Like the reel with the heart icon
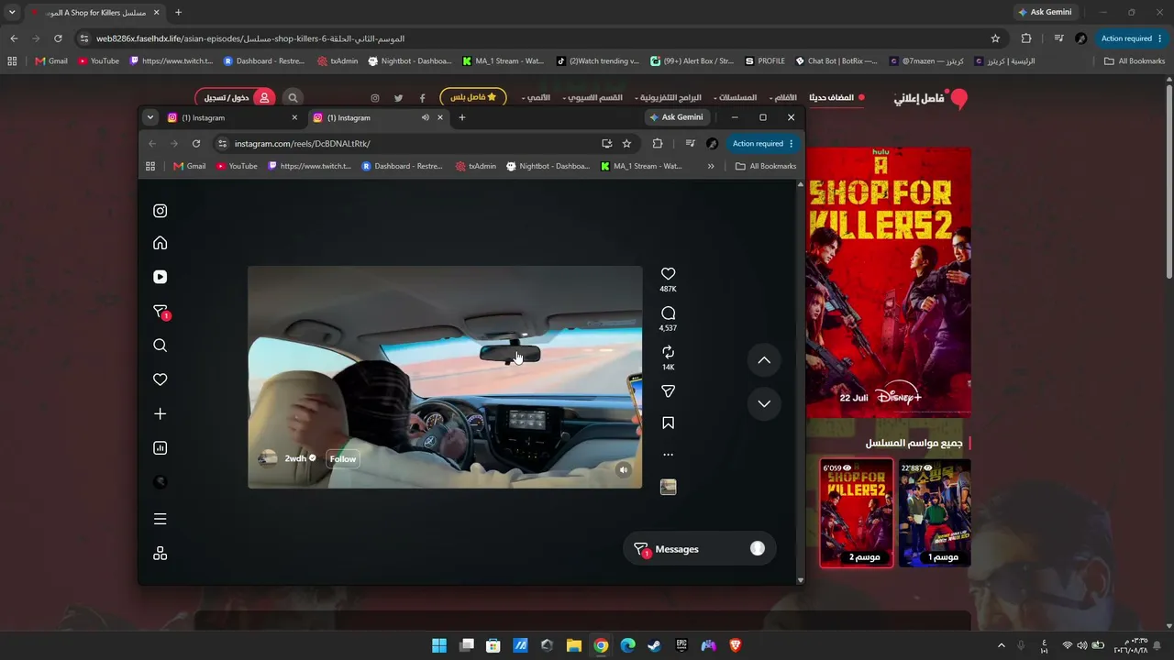The image size is (1174, 660). click(668, 274)
